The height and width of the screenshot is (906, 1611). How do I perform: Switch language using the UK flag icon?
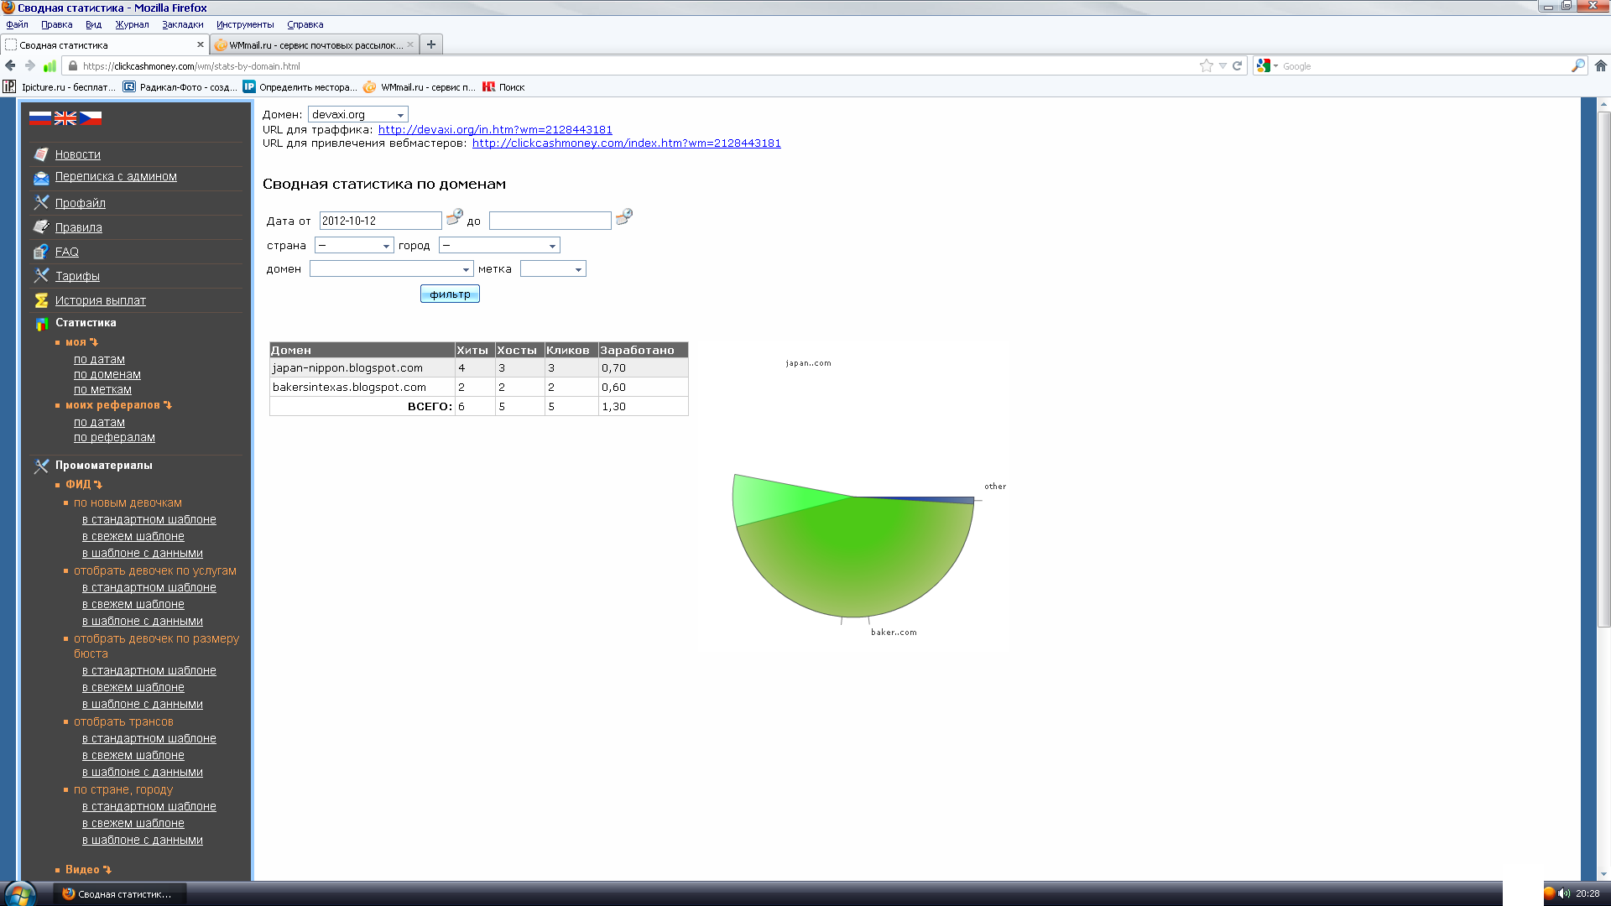tap(65, 118)
